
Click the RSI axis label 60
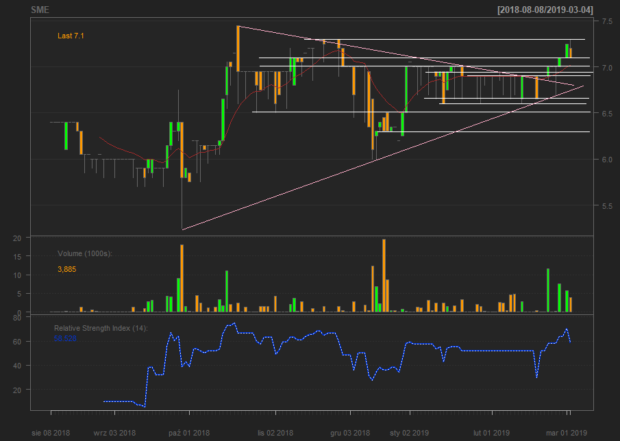[x=17, y=342]
